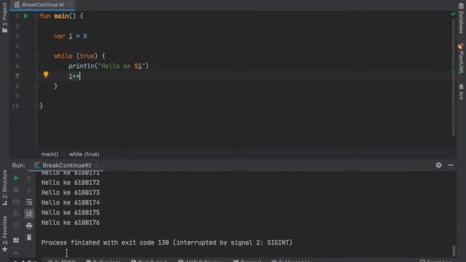Click fold end marker on line 10
The width and height of the screenshot is (466, 262).
point(37,106)
